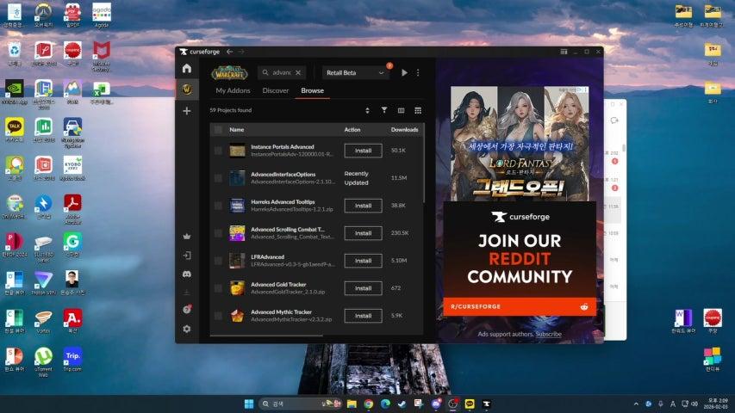Install Harreks Advanced Tooltips

click(364, 206)
